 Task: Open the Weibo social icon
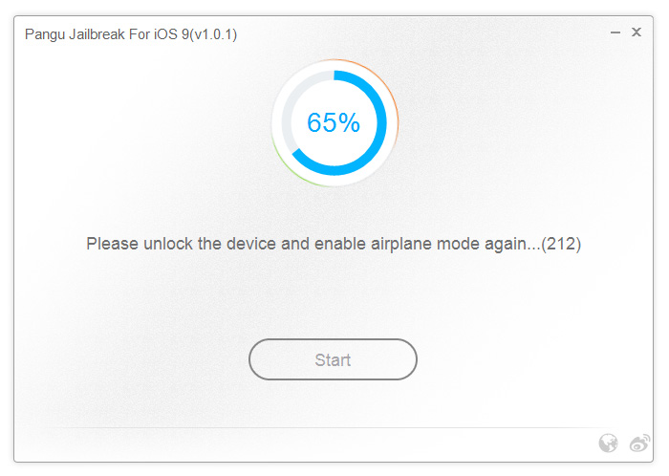pyautogui.click(x=638, y=443)
